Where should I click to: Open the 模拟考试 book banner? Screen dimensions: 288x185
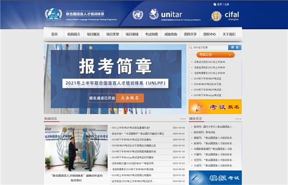point(215,178)
